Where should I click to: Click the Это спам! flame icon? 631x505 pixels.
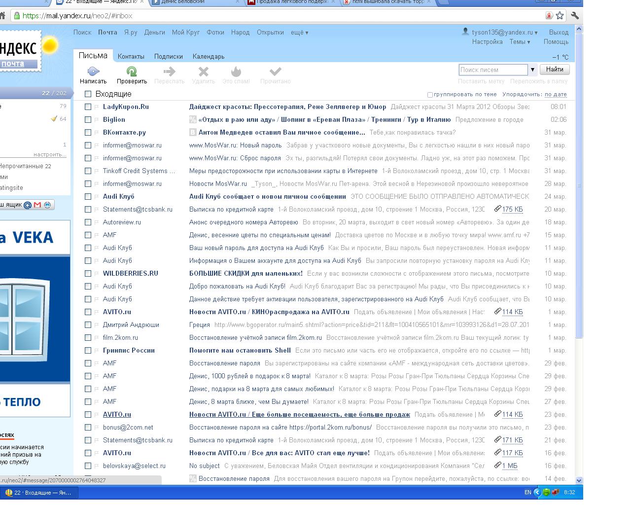[x=236, y=72]
